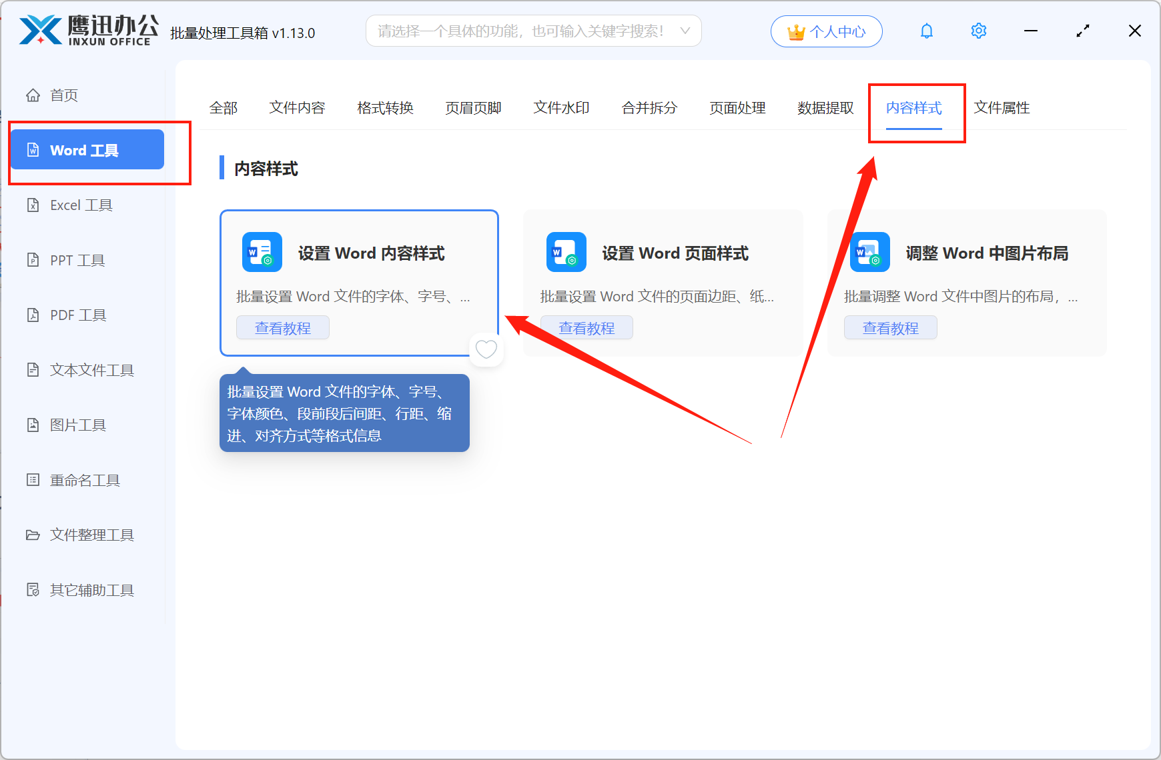Open the 重命名工具 panel
The image size is (1161, 760).
pos(83,479)
